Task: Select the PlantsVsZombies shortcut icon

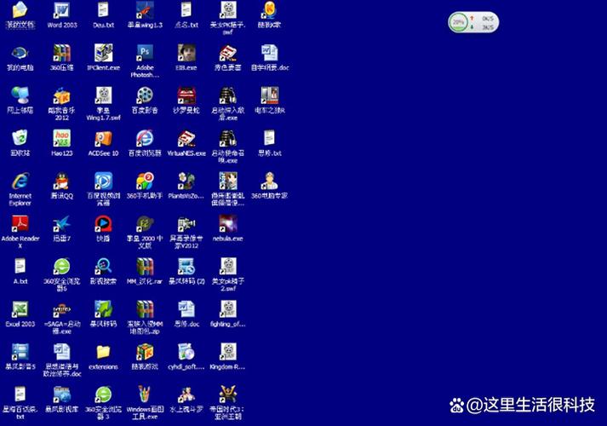Action: (x=186, y=181)
